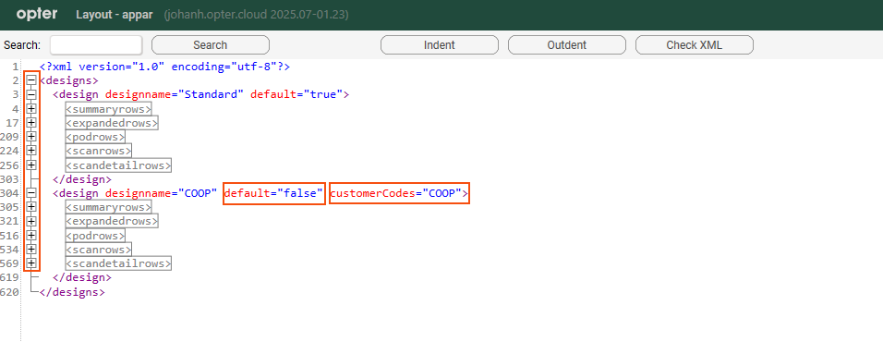Viewport: 883px width, 342px height.
Task: Expand summaryrows on line 305
Action: pos(31,207)
